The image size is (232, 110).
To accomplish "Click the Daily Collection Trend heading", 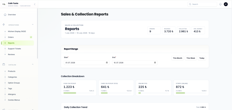I will (x=76, y=107).
